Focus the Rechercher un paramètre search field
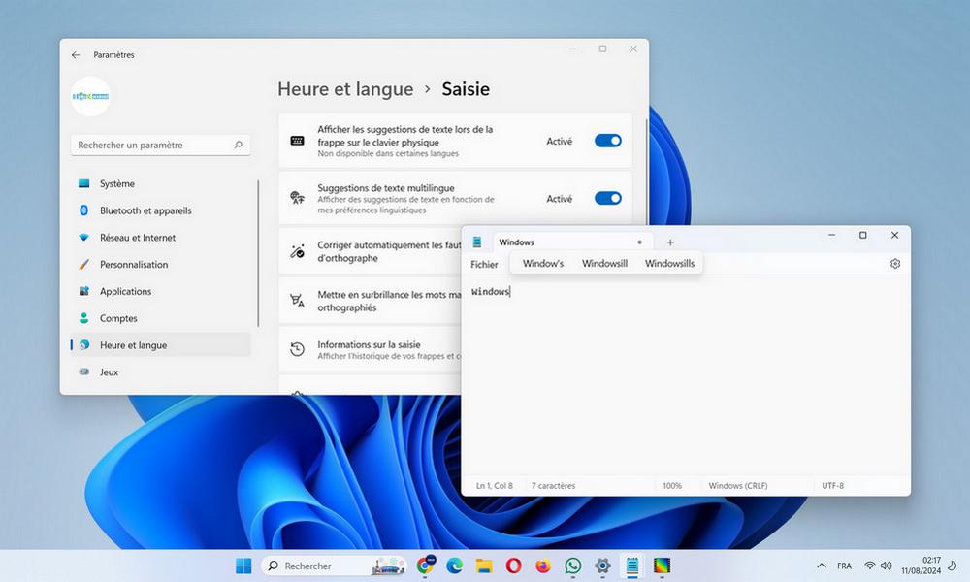Screen dimensions: 970x582 tap(160, 145)
